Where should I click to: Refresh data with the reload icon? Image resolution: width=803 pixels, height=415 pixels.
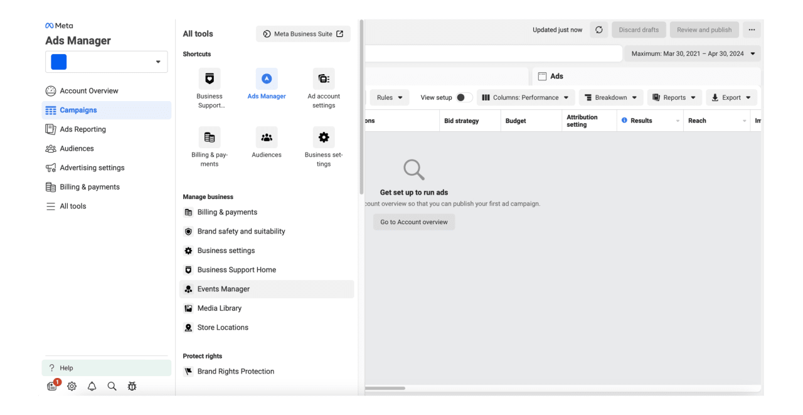coord(598,30)
